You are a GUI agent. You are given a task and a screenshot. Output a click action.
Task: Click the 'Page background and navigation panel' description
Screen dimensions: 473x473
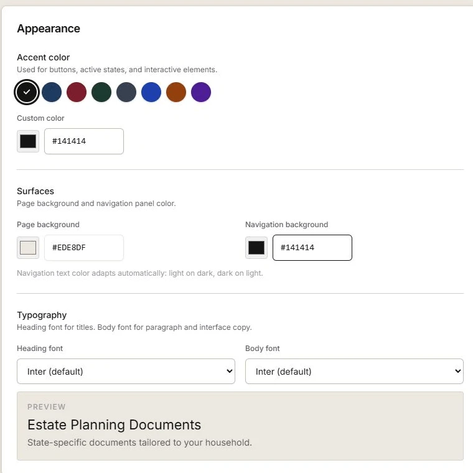[x=96, y=204]
